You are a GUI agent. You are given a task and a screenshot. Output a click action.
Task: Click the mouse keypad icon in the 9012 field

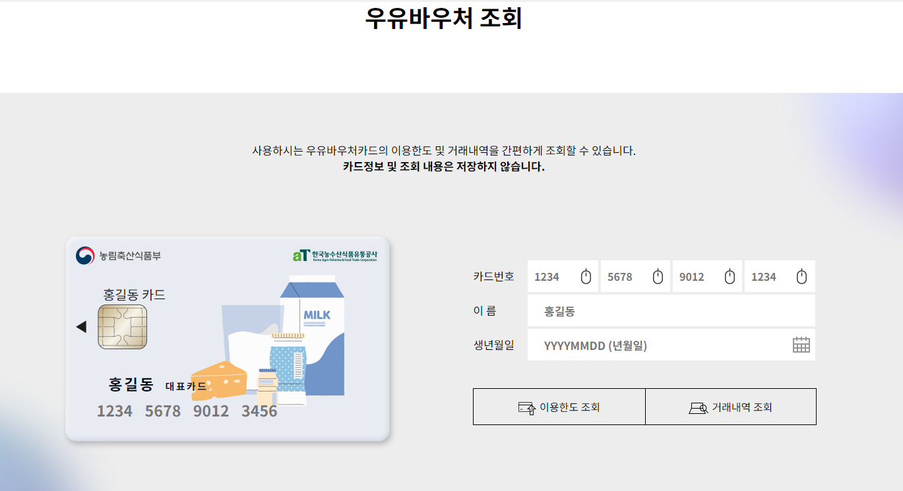(x=730, y=276)
